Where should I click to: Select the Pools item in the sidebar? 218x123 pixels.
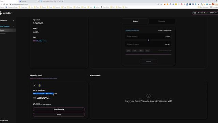pos(8,30)
